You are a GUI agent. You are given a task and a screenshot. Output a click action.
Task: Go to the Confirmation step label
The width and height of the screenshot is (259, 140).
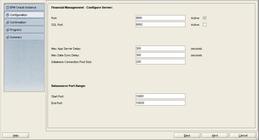[x=18, y=22]
